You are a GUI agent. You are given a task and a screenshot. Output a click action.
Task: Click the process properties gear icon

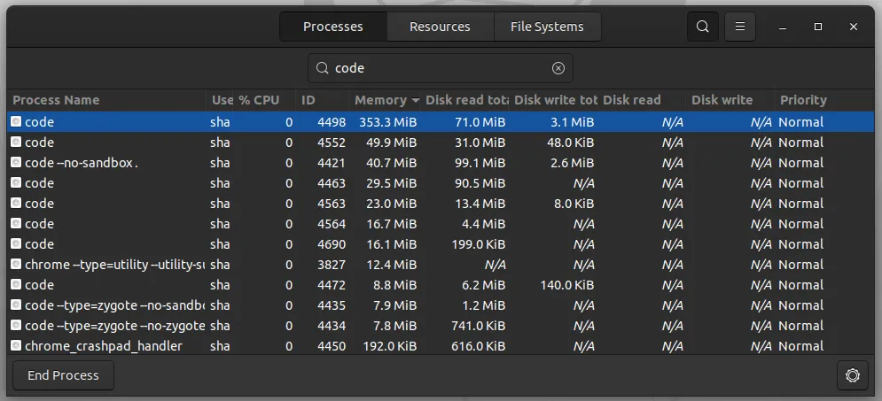click(852, 375)
